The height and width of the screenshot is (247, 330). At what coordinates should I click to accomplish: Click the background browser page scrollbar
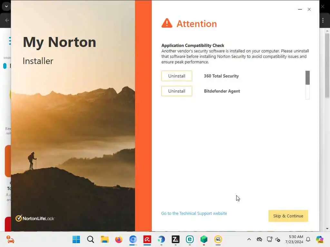[x=327, y=66]
